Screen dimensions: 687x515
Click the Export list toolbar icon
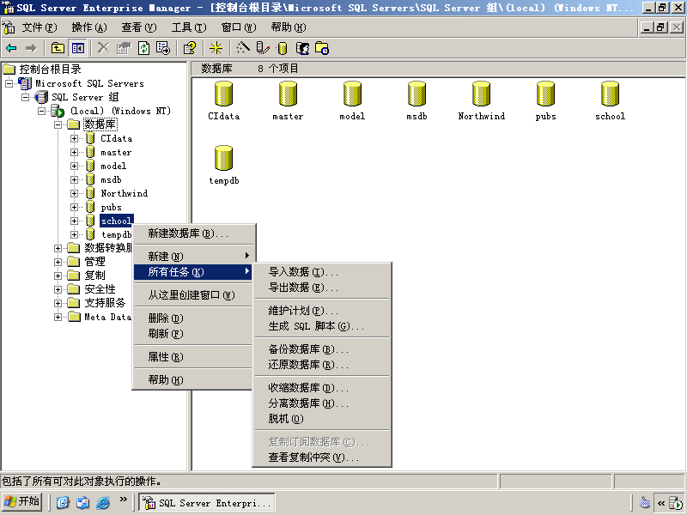tap(163, 48)
